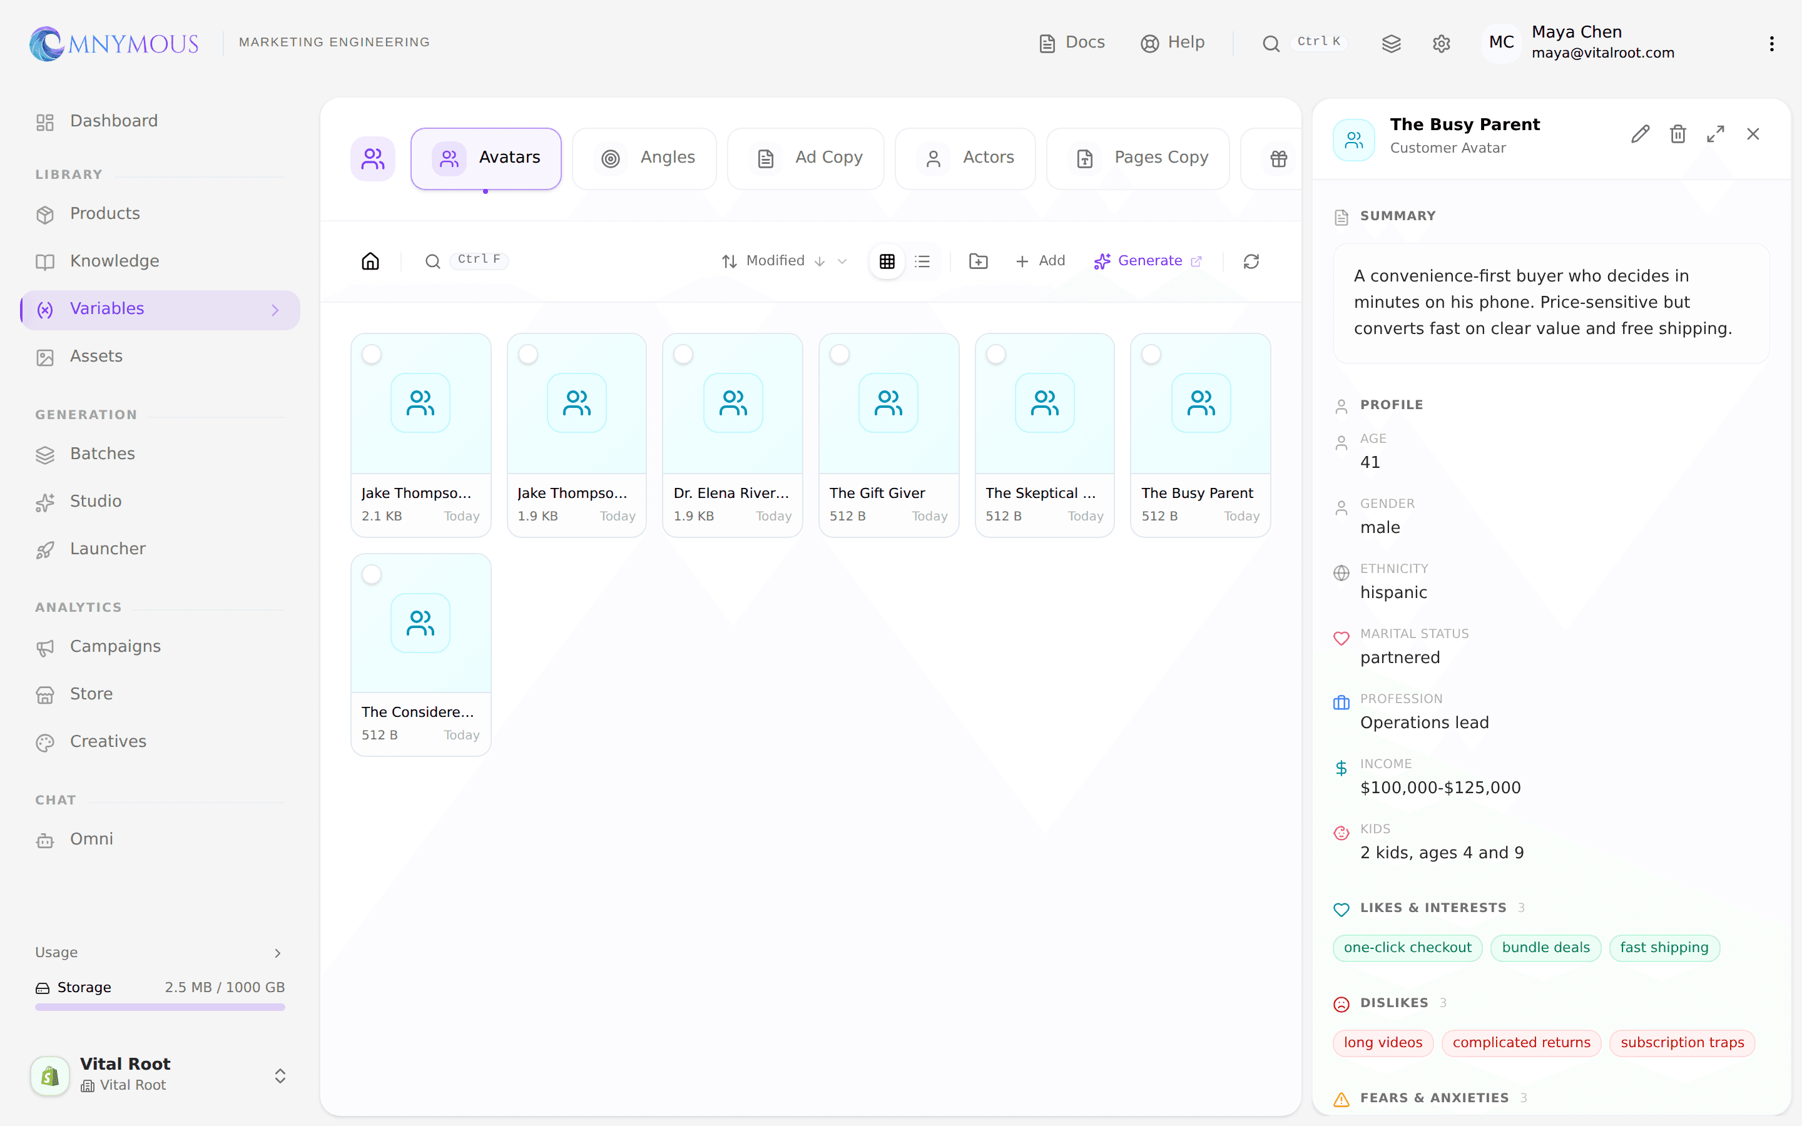Delete The Busy Parent avatar
The image size is (1802, 1126).
(x=1677, y=134)
